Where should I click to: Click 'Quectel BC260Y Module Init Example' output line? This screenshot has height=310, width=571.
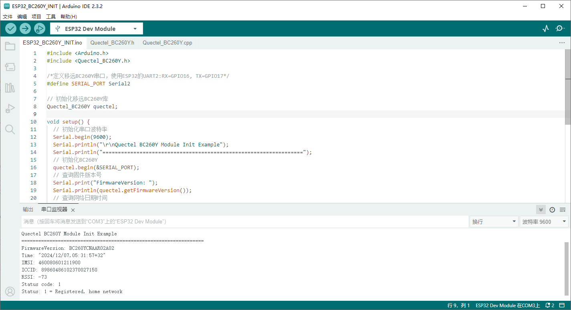coord(69,234)
